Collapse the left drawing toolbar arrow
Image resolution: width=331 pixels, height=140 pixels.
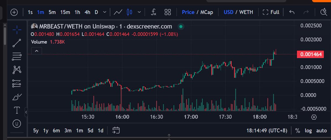pos(26,112)
